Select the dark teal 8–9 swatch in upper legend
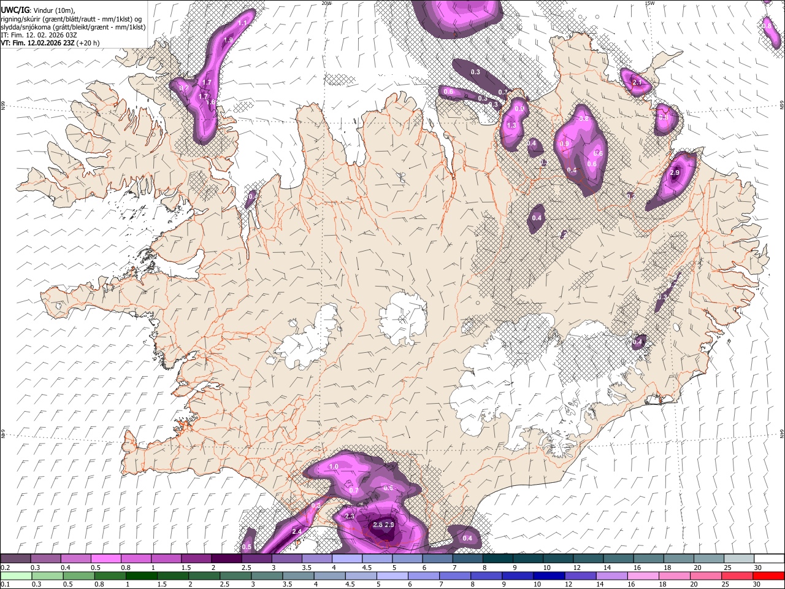 pos(498,559)
